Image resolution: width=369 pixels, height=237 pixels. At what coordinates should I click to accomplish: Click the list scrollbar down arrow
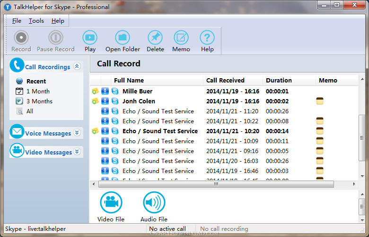tap(362, 176)
